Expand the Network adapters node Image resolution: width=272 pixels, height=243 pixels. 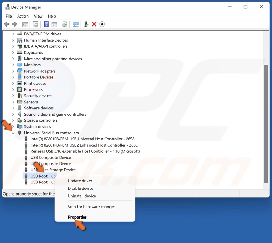pyautogui.click(x=13, y=71)
